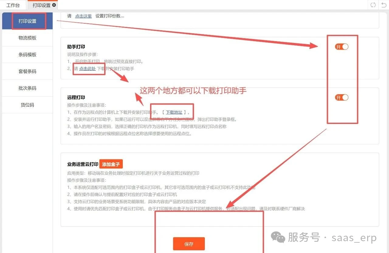Open 物流模板 in the sidebar
The height and width of the screenshot is (253, 389).
coord(27,38)
